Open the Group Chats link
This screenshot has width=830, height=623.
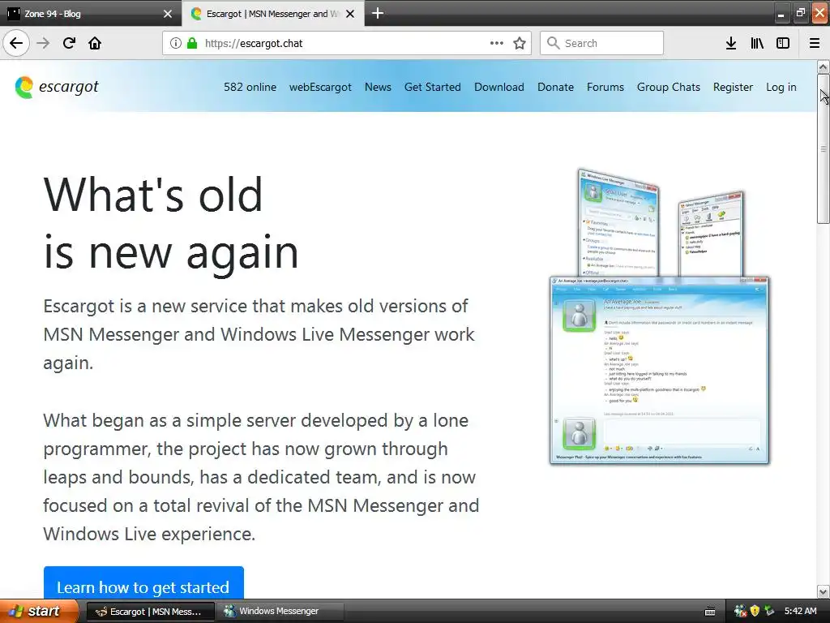point(669,87)
